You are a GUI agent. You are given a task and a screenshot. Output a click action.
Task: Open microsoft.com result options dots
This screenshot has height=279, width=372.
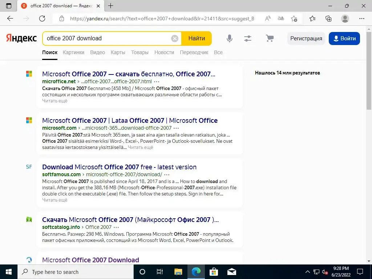[x=176, y=128]
